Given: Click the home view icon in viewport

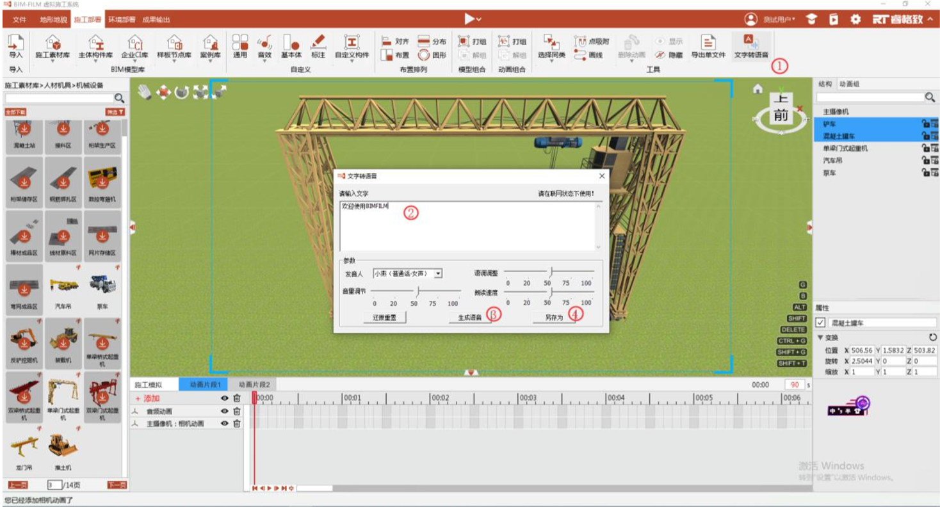Looking at the screenshot, I should point(758,89).
